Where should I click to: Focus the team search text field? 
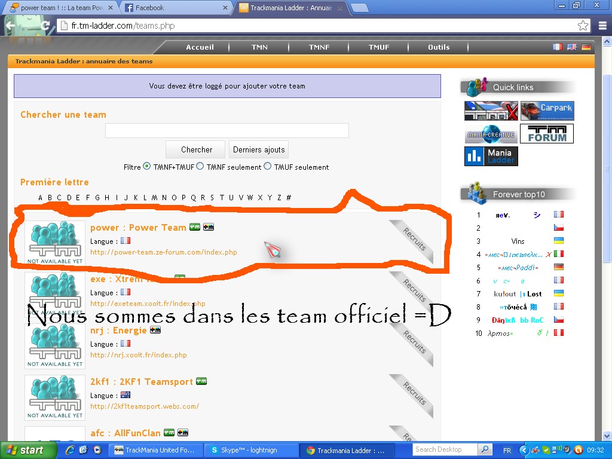pos(227,130)
